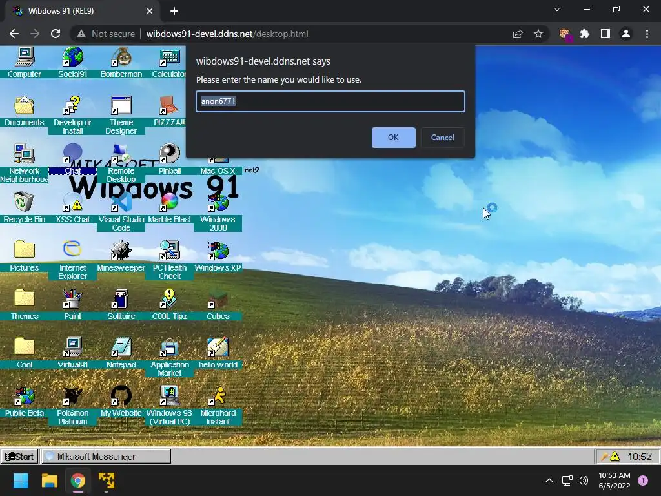Open the Bomberman game icon
The image size is (661, 496).
[x=121, y=57]
